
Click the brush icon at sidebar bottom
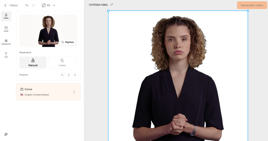pyautogui.click(x=6, y=134)
